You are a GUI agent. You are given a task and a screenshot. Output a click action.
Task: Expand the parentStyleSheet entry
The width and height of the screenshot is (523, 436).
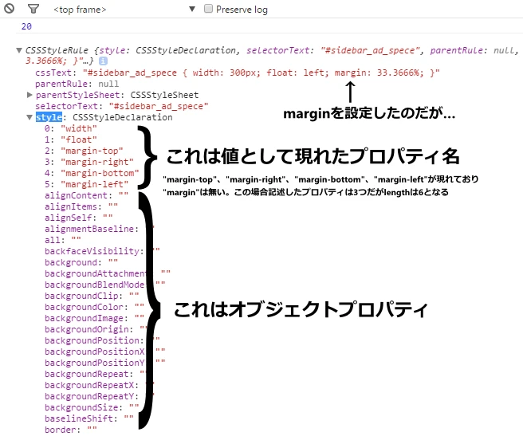point(29,95)
